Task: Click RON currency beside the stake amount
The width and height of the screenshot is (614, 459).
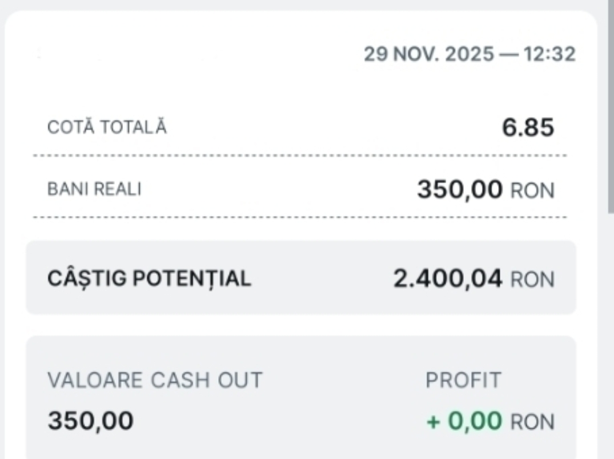Action: click(532, 191)
